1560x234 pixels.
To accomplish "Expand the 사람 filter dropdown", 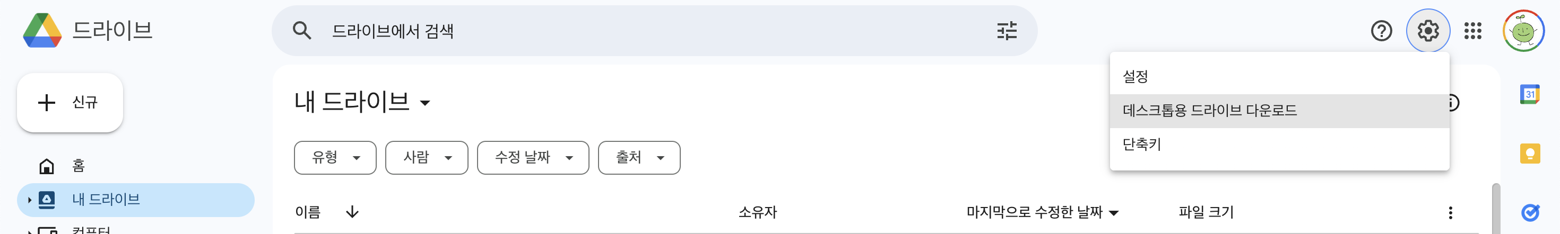I will click(x=426, y=158).
